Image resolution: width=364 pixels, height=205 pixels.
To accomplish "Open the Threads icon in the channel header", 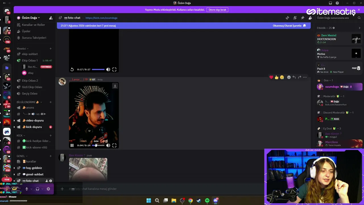I will 287,18.
